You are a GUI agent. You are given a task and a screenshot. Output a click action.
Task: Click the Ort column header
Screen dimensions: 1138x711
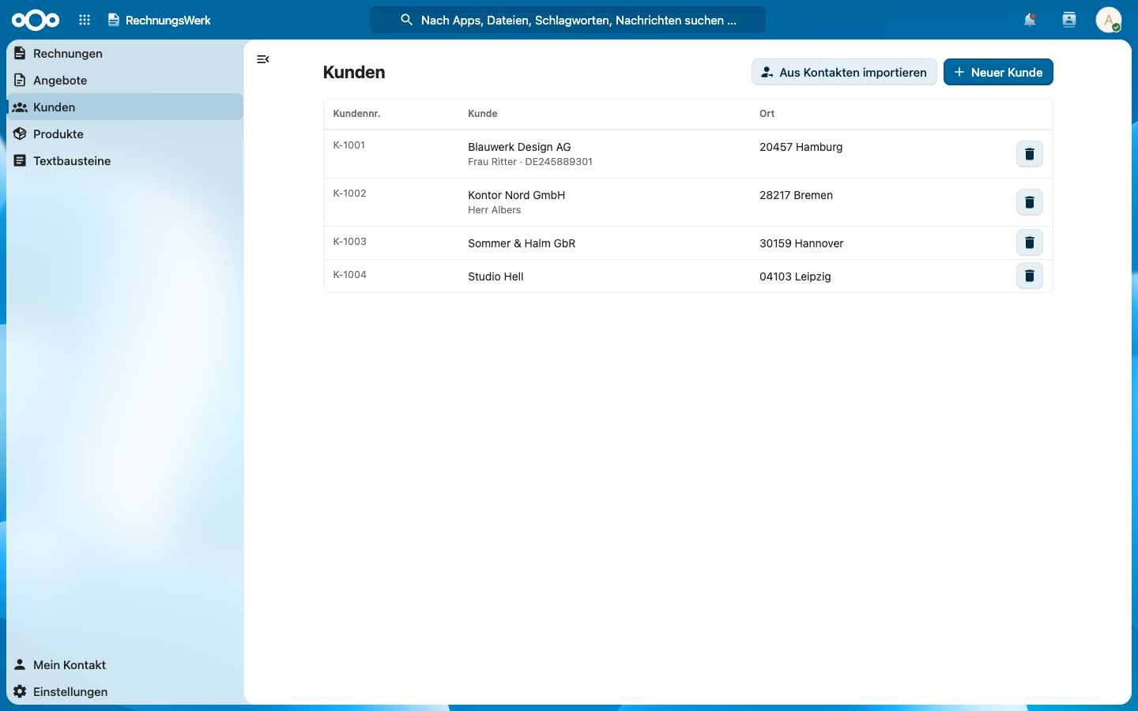point(767,114)
